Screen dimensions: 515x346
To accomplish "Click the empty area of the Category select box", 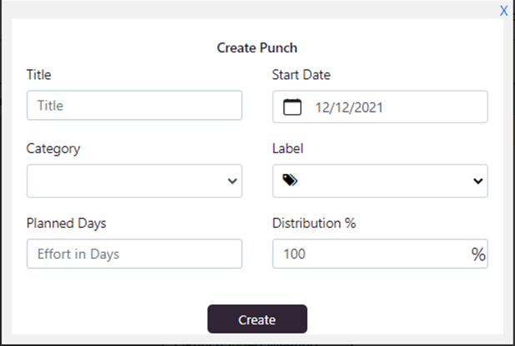I will pyautogui.click(x=134, y=181).
